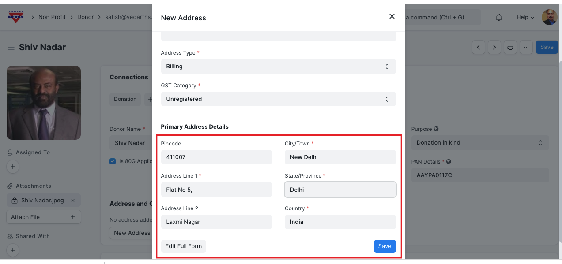This screenshot has height=264, width=562.
Task: Add an Assigned To user
Action: (13, 167)
